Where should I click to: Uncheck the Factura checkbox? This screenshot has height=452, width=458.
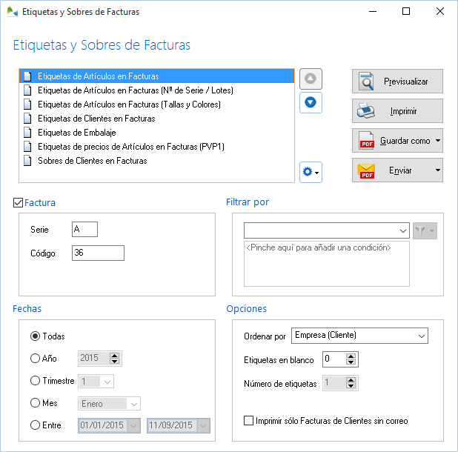pos(19,202)
